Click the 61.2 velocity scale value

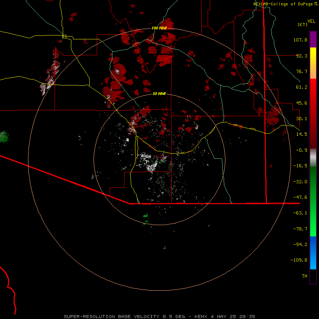click(302, 87)
